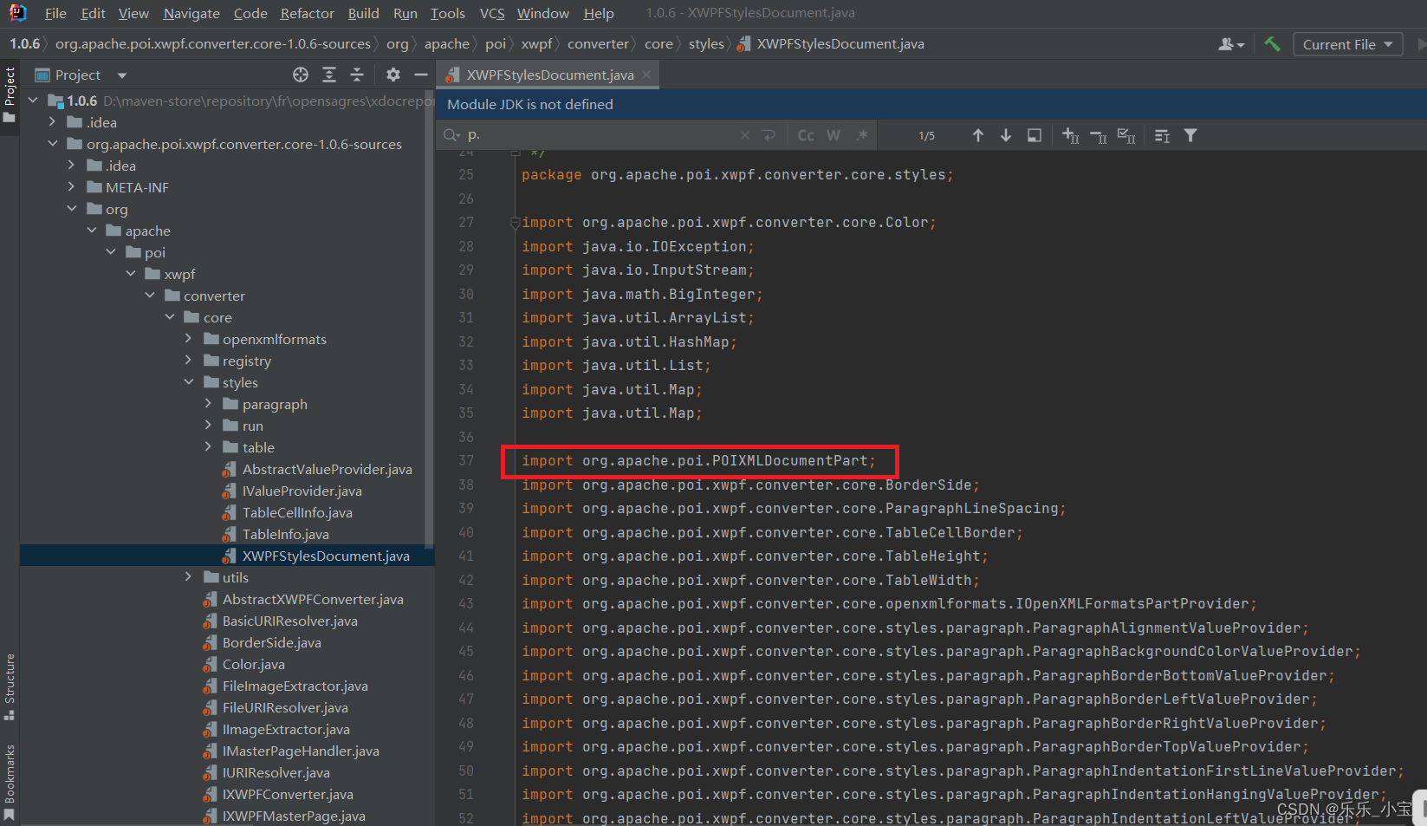Toggle Words option in search bar
This screenshot has height=826, width=1427.
click(833, 135)
